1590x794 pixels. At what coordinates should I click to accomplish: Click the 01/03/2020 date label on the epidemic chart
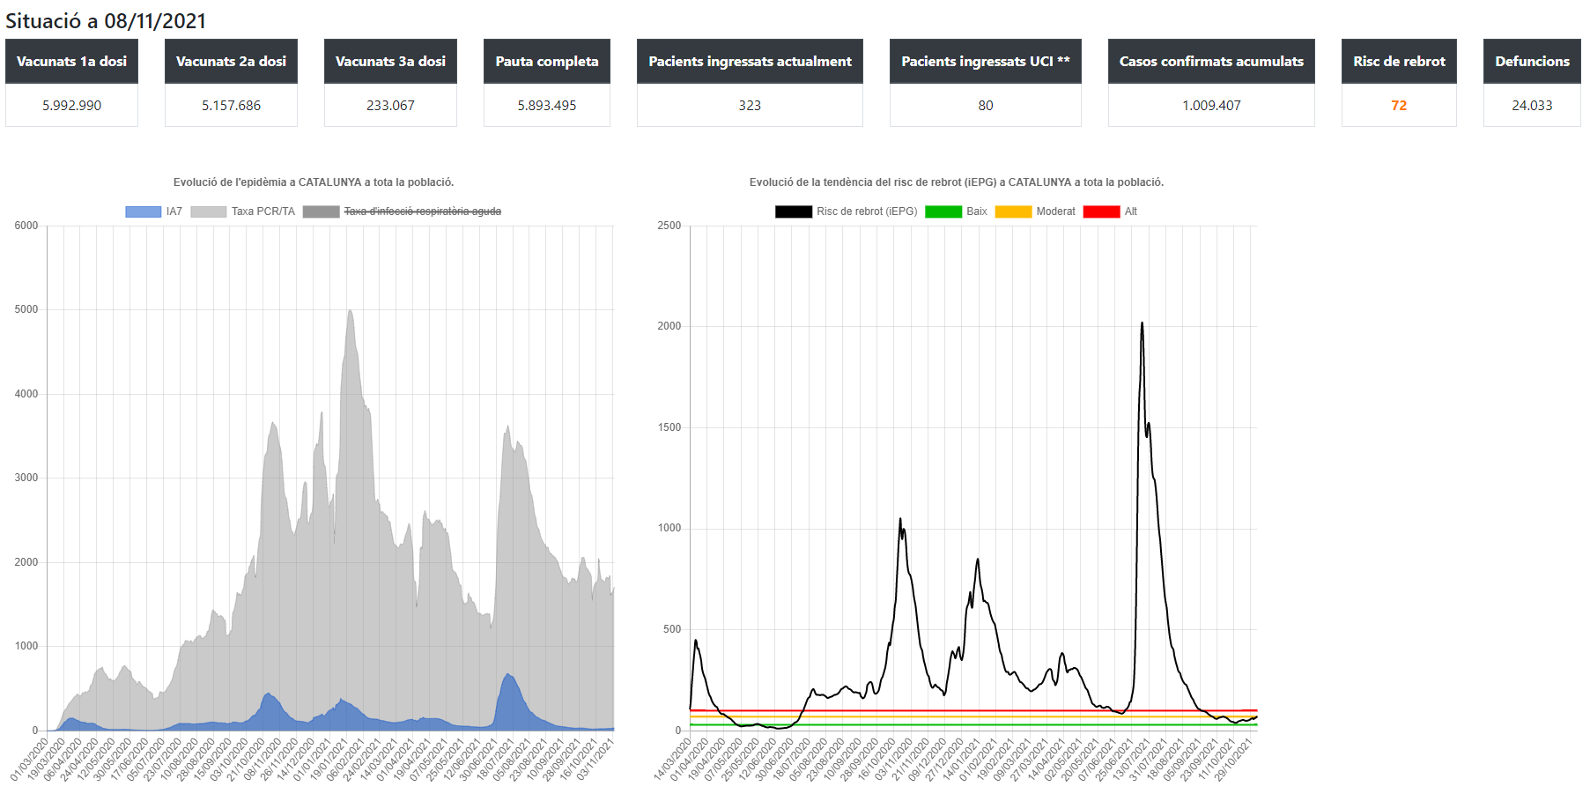[30, 760]
